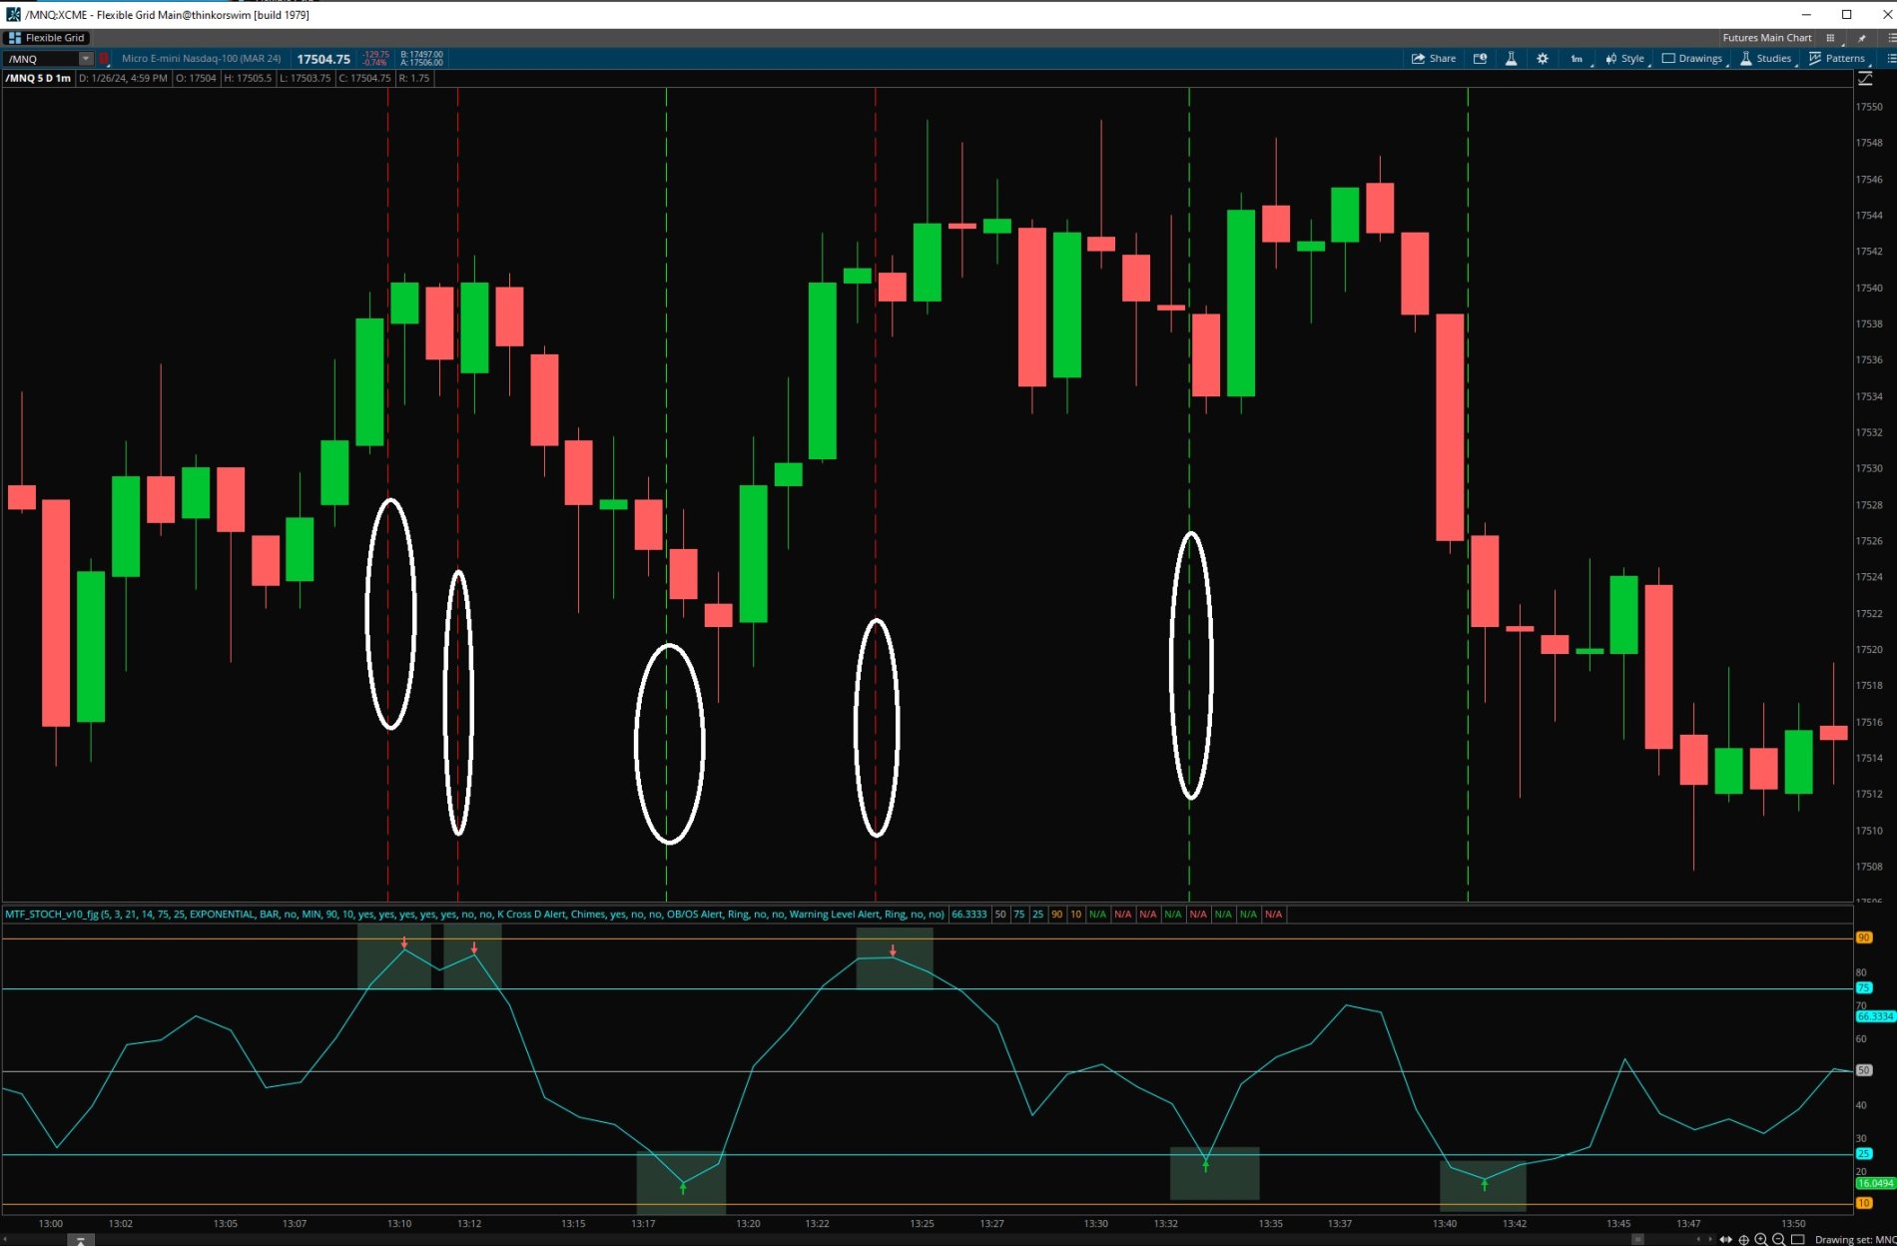
Task: Click the /MNQ symbol input field
Action: [x=40, y=59]
